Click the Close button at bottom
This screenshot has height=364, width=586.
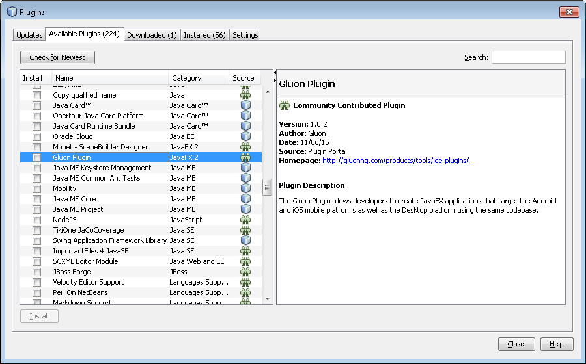pos(516,344)
